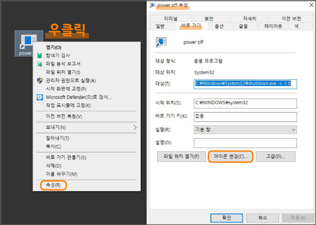Click the 취소 button
This screenshot has height=225, width=316.
pyautogui.click(x=262, y=218)
